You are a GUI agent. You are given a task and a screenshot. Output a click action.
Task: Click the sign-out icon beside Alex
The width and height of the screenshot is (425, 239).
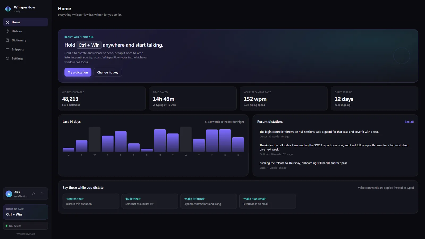click(x=42, y=194)
